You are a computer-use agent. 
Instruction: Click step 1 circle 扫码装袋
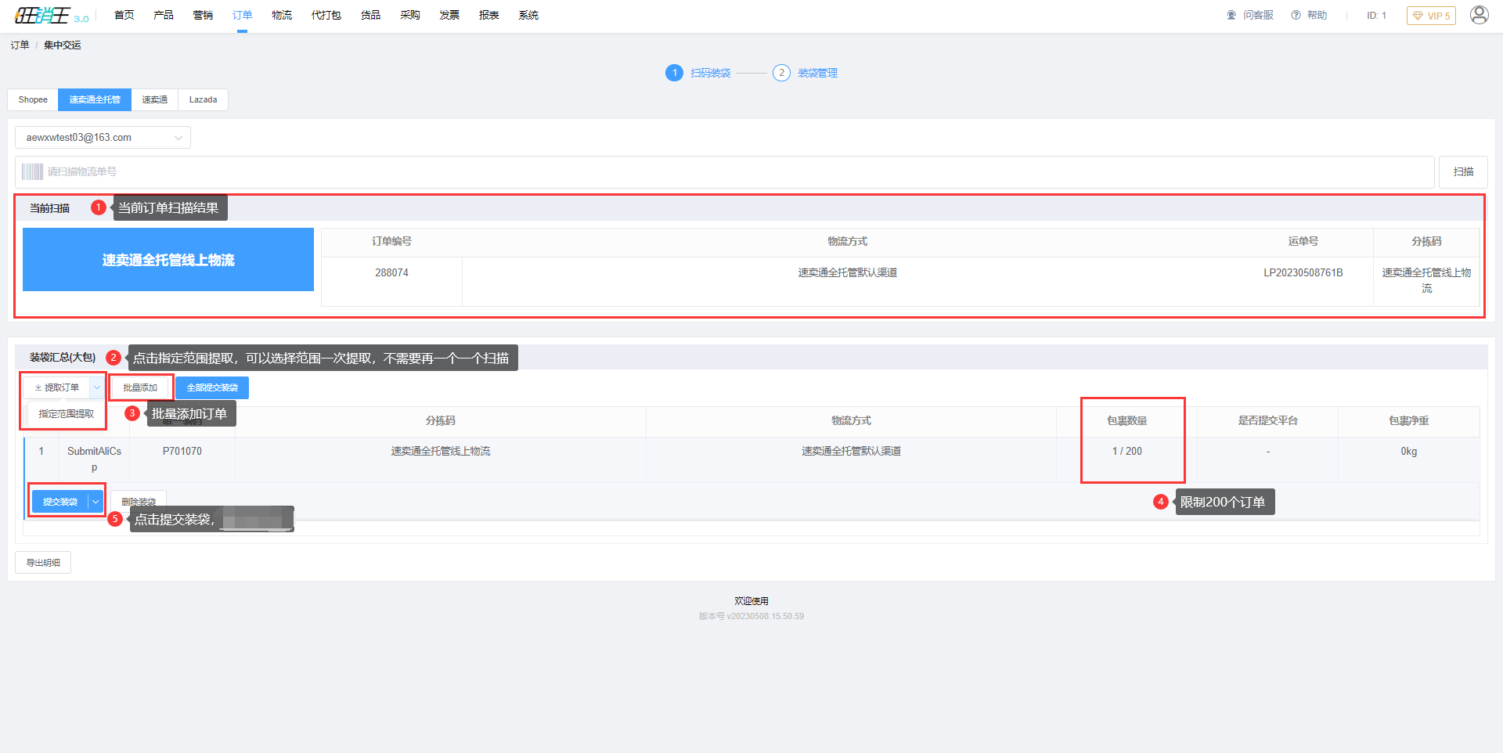(674, 73)
